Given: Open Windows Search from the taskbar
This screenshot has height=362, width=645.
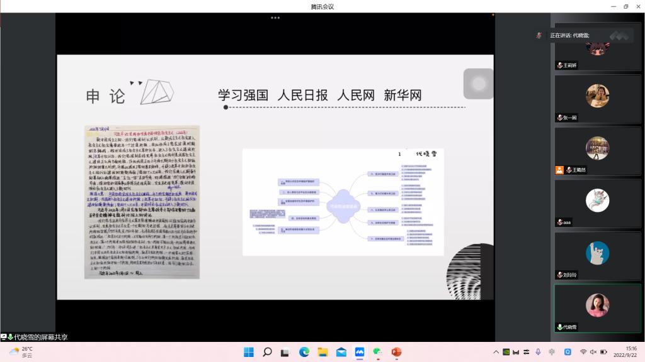Looking at the screenshot, I should click(267, 352).
